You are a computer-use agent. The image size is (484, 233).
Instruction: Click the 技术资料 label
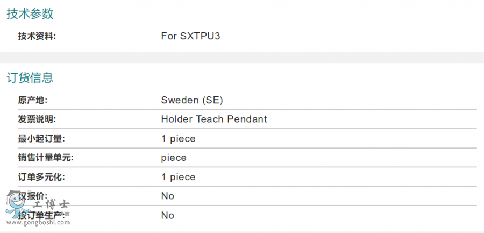click(37, 36)
